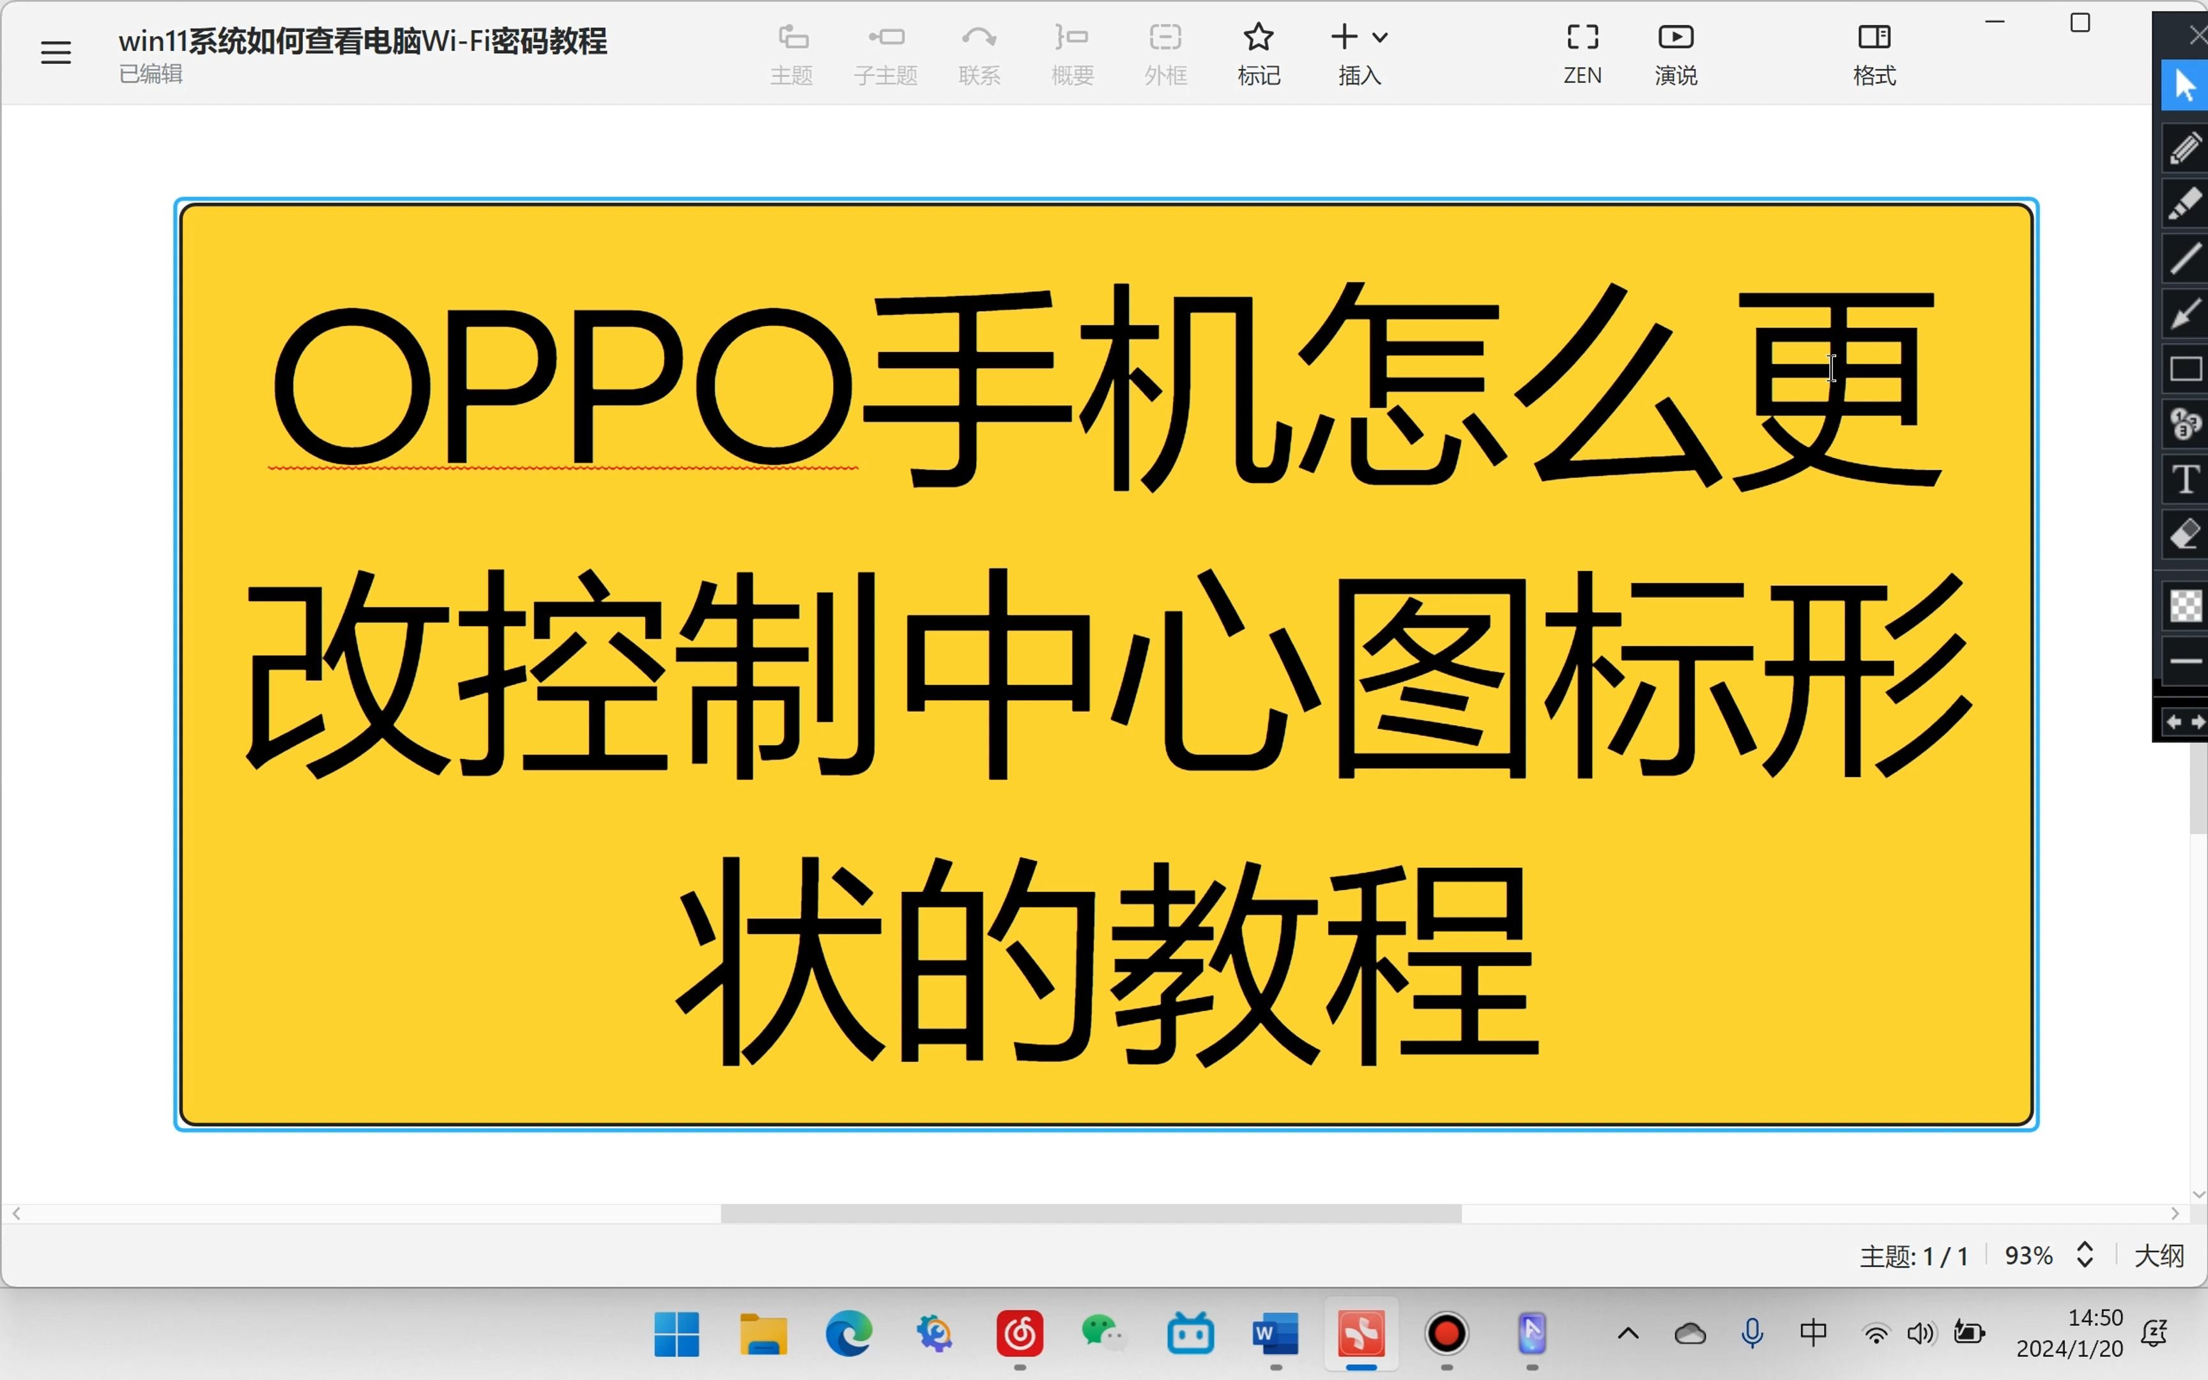Screen dimensions: 2208x1380
Task: Open the 标记 marker star panel
Action: point(1259,55)
